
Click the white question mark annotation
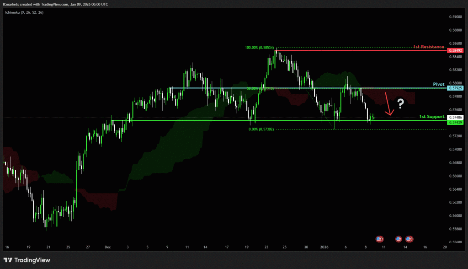[400, 104]
